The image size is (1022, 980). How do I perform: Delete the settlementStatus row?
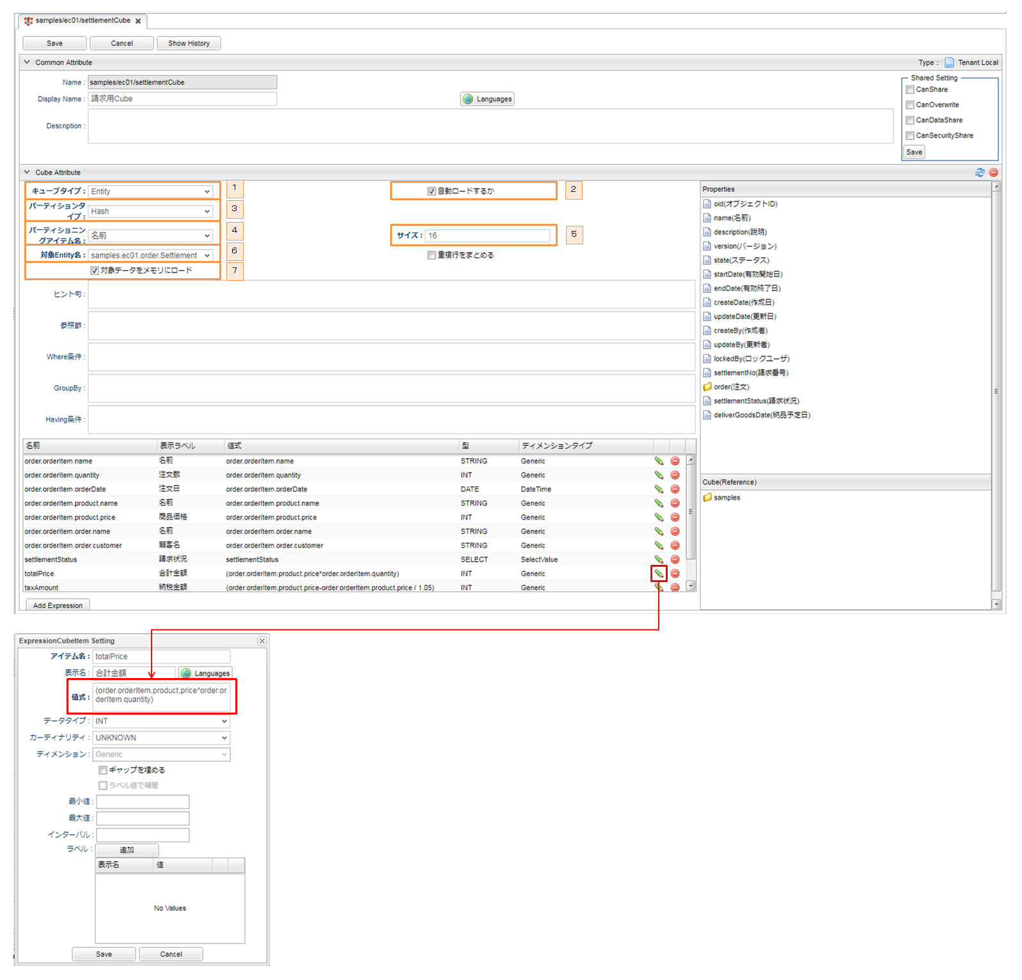pyautogui.click(x=675, y=559)
